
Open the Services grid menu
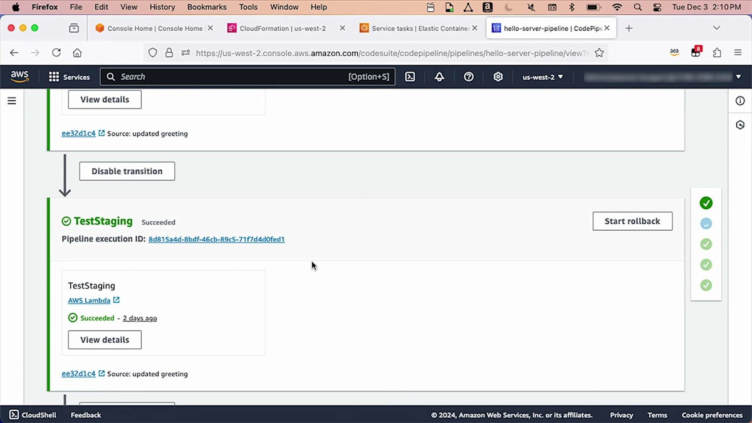pyautogui.click(x=69, y=76)
